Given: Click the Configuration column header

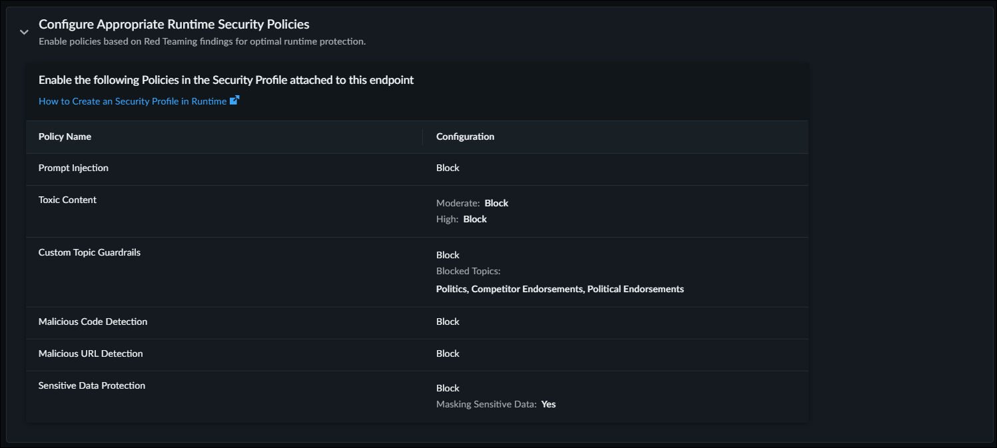Looking at the screenshot, I should coord(465,136).
